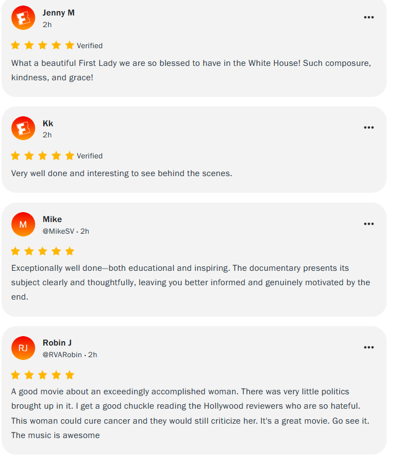Click Robin J's RJ avatar
This screenshot has height=458, width=396.
tap(23, 348)
